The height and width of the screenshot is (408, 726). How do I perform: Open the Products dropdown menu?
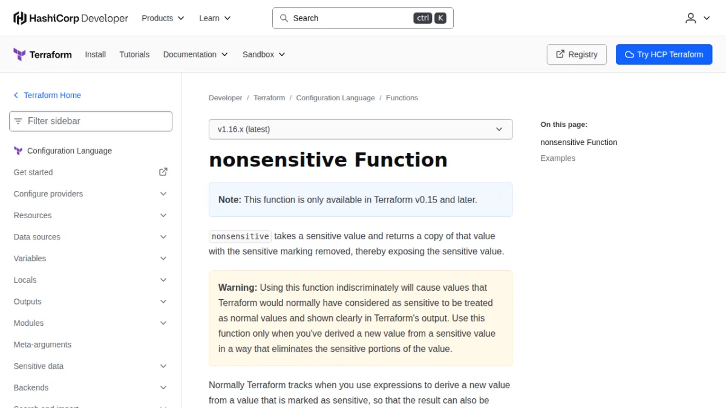[x=163, y=18]
